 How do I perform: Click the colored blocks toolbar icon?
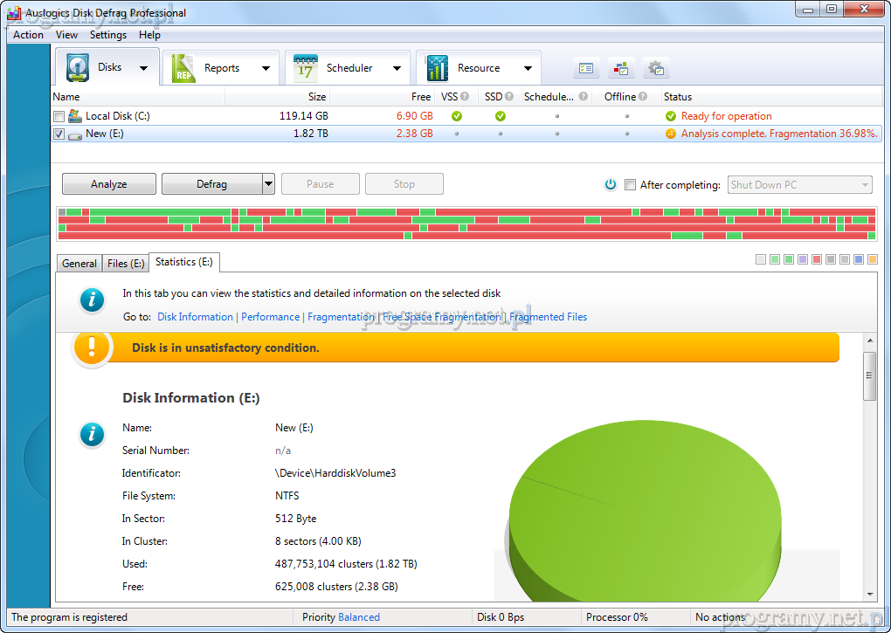click(621, 68)
